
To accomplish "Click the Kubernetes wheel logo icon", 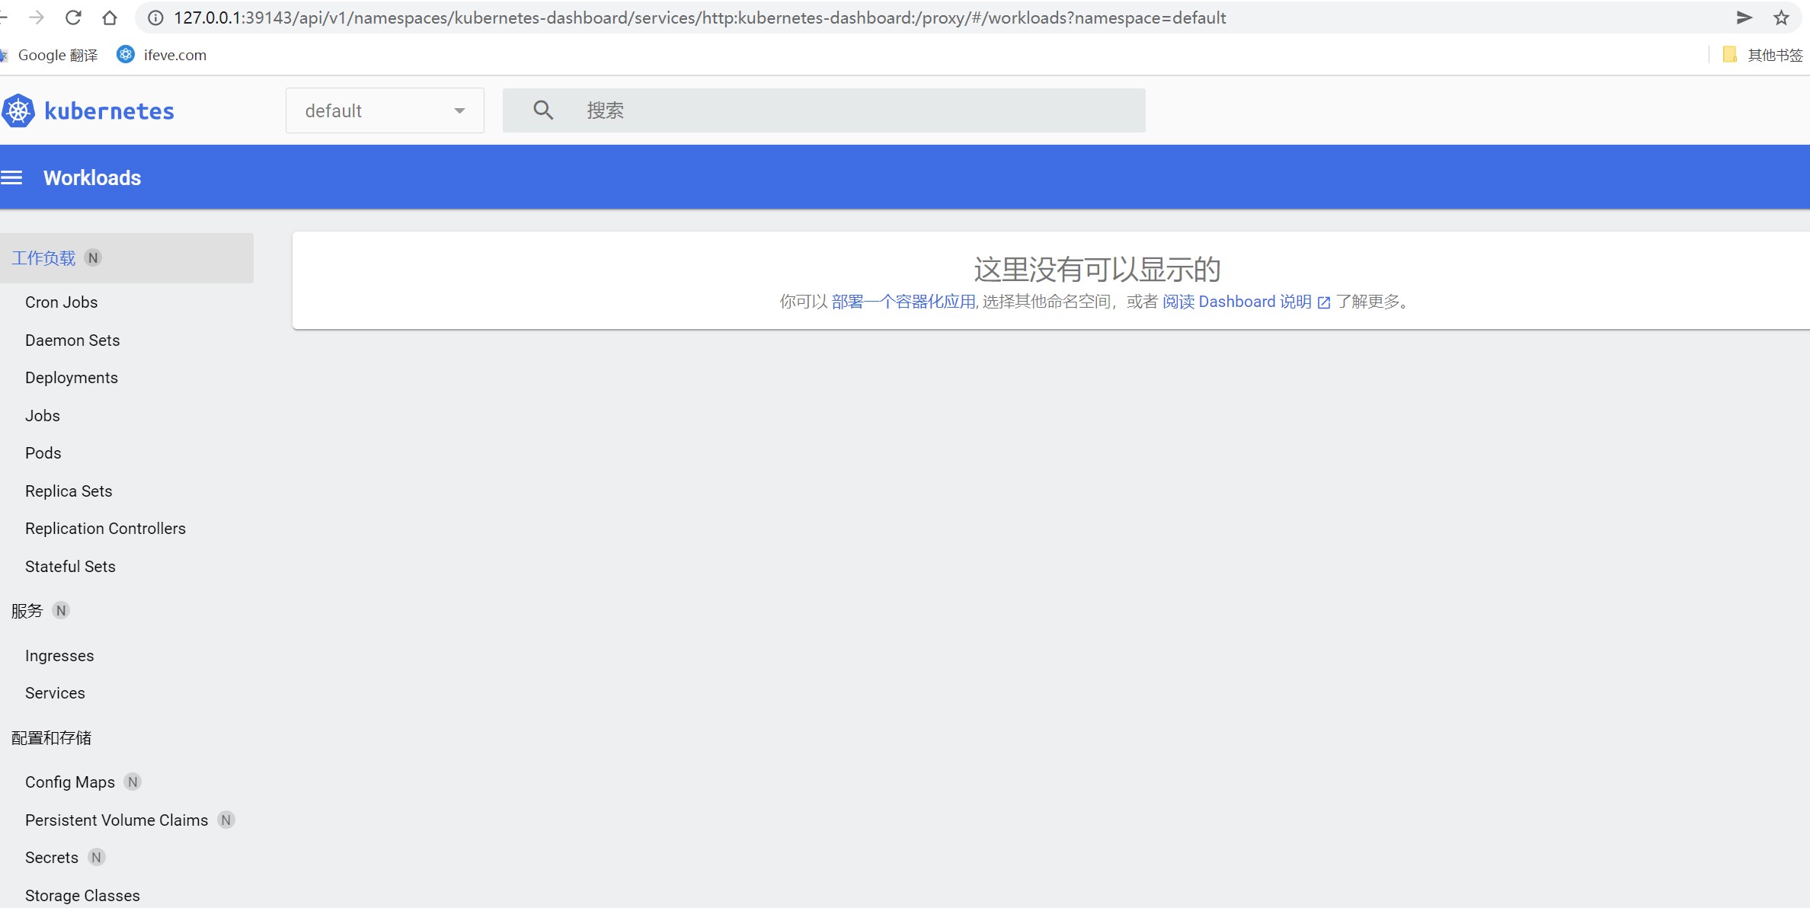I will (18, 111).
